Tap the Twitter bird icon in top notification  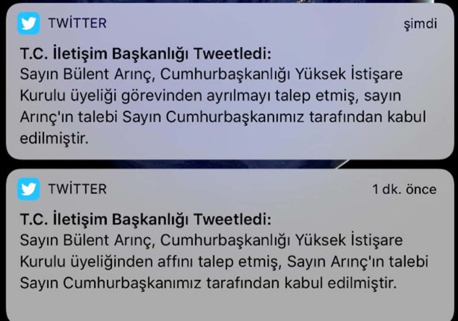coord(29,23)
